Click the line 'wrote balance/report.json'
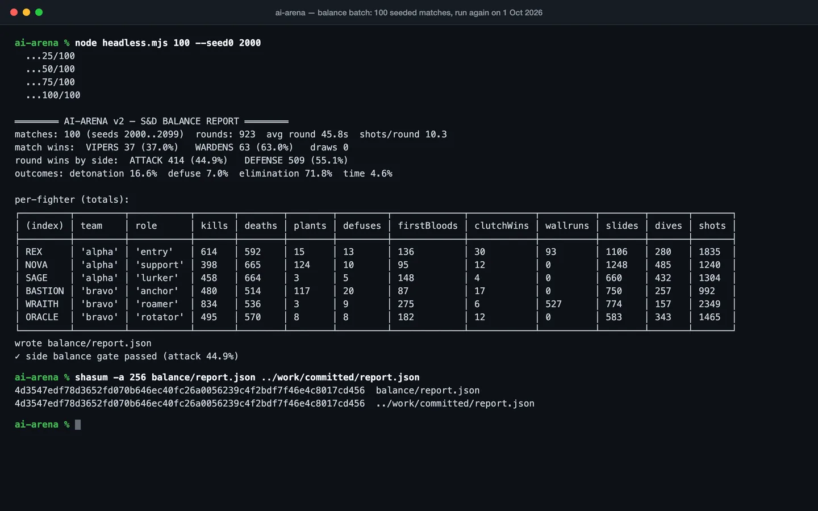 click(83, 343)
